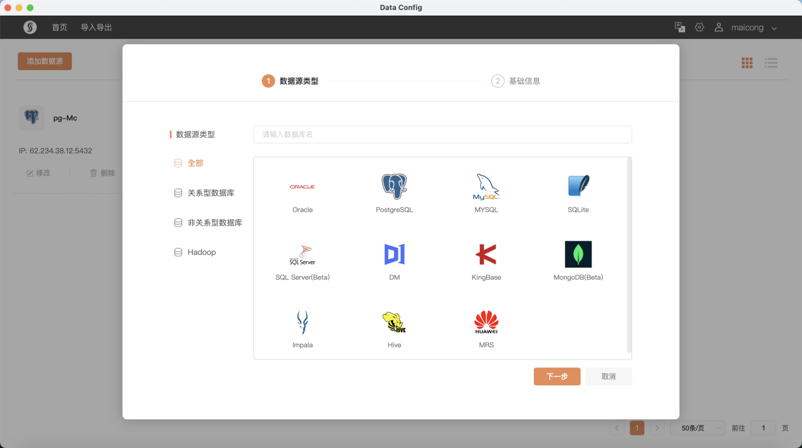Pick the Huawei MRS icon

click(x=486, y=322)
